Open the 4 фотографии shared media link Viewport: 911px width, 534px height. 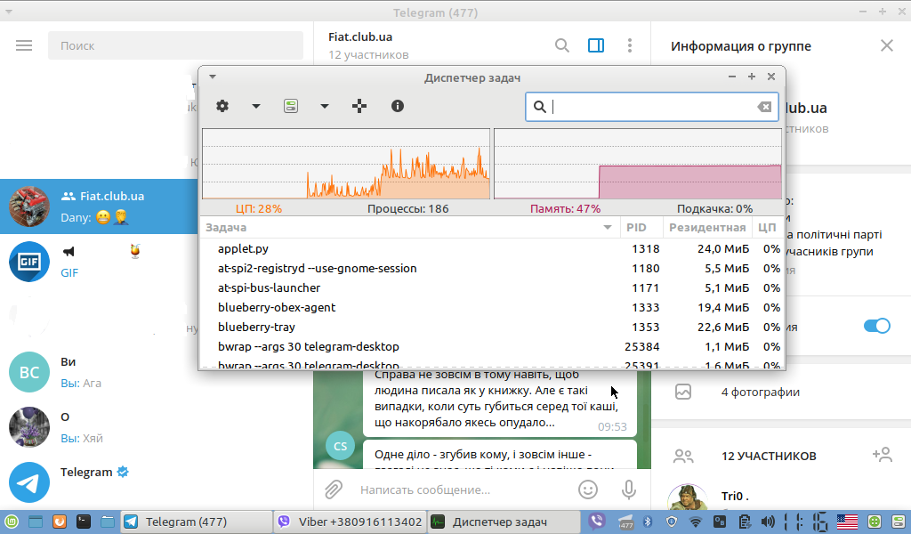760,392
